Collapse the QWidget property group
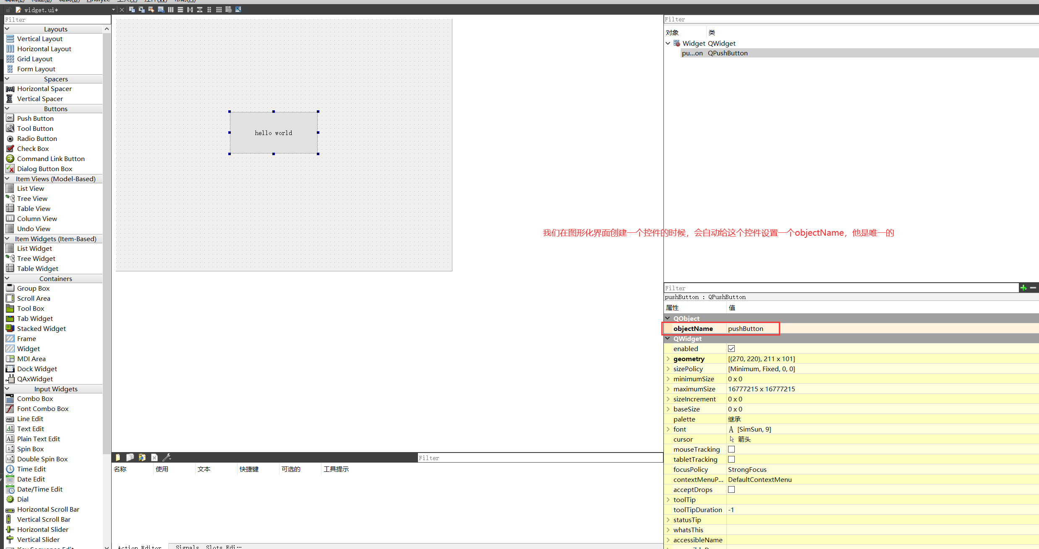Viewport: 1039px width, 549px height. pos(668,338)
